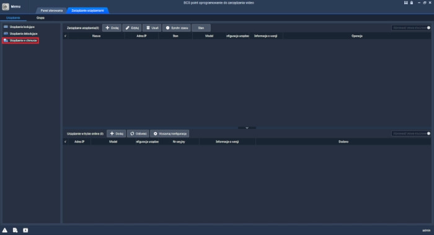
Task: Toggle select-all checkbox in online devices table
Action: coord(65,142)
